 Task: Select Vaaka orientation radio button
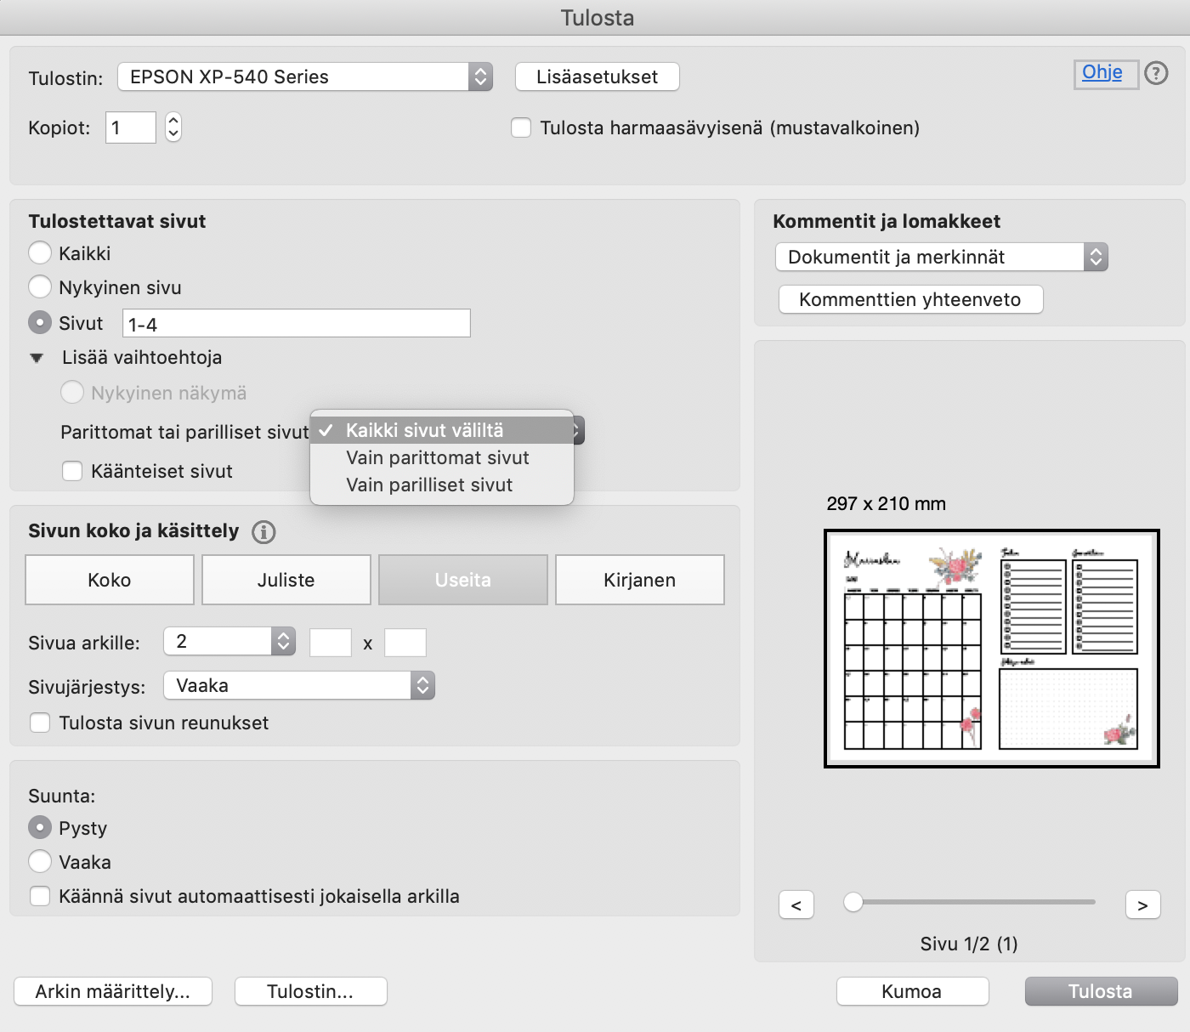click(x=40, y=862)
